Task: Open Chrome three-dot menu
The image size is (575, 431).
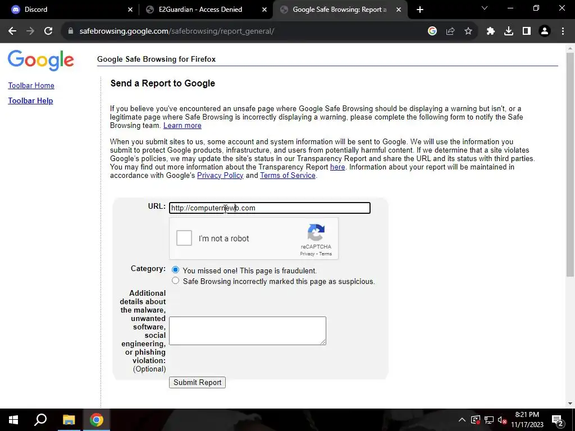Action: (563, 31)
